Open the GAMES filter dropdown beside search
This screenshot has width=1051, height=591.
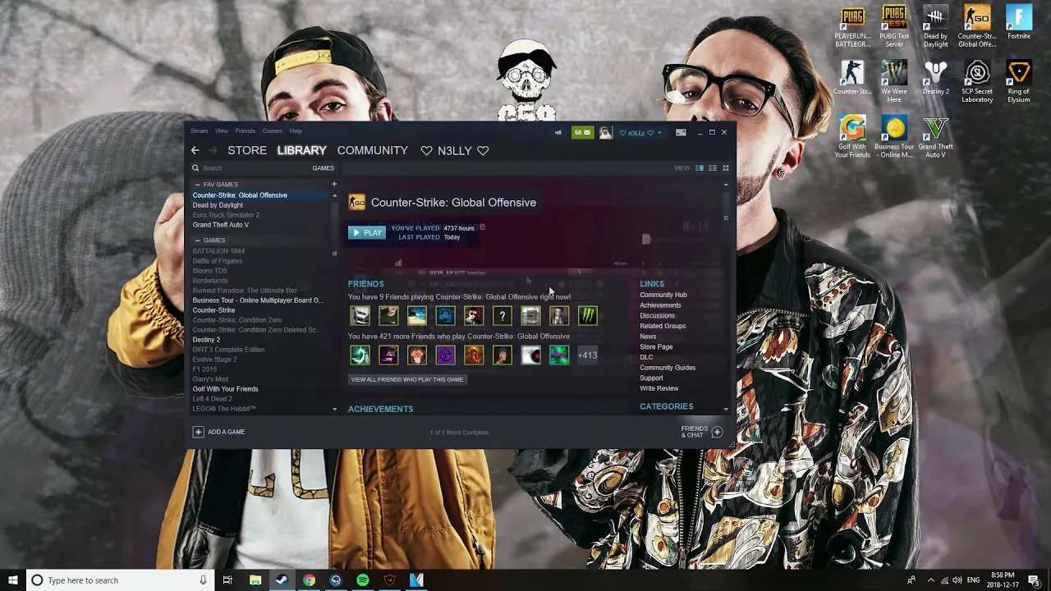coord(323,167)
